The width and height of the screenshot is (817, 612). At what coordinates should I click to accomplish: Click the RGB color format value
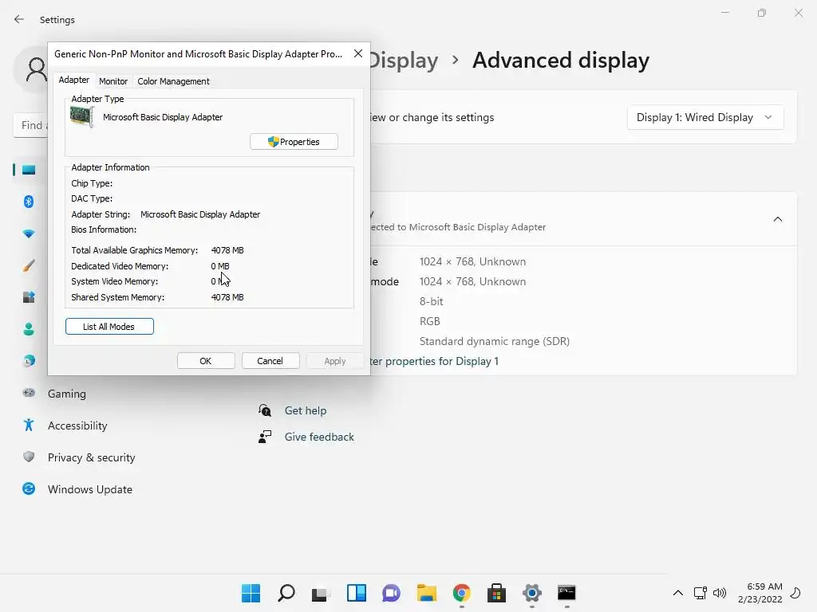pyautogui.click(x=430, y=321)
